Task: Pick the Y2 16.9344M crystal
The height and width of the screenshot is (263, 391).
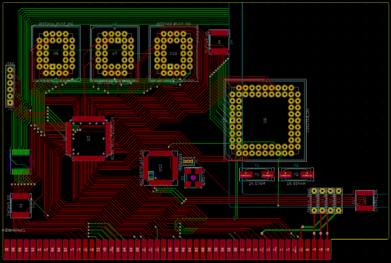Action: (296, 174)
